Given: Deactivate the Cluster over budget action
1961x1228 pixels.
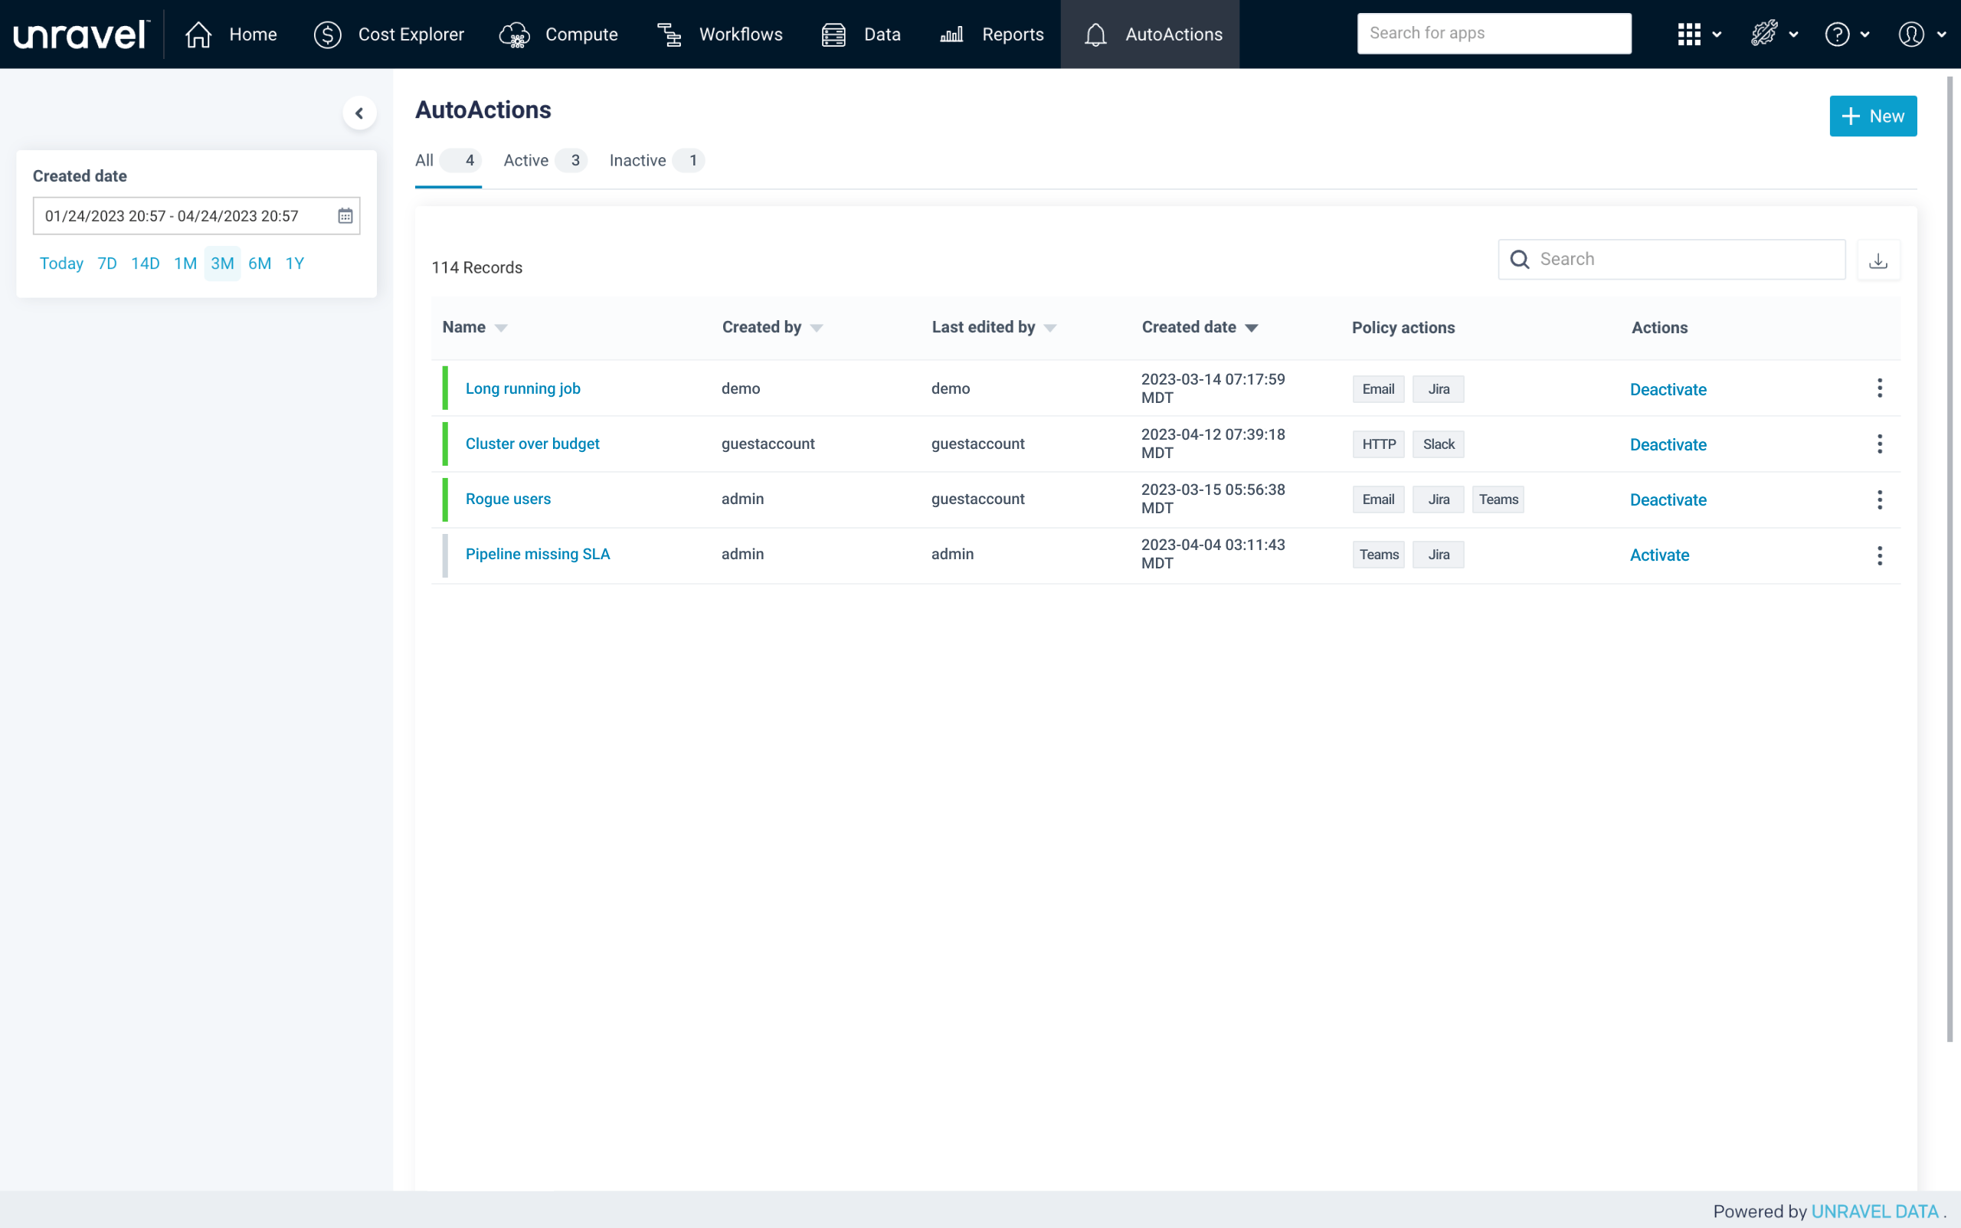Looking at the screenshot, I should tap(1668, 444).
